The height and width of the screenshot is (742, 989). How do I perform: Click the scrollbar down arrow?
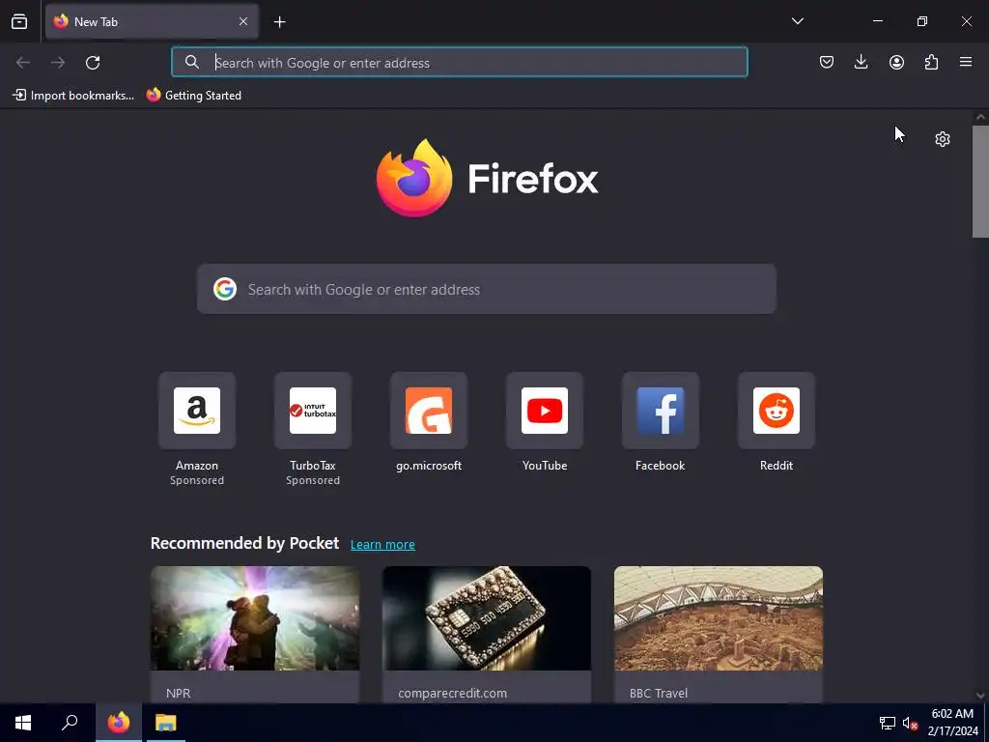tap(980, 696)
